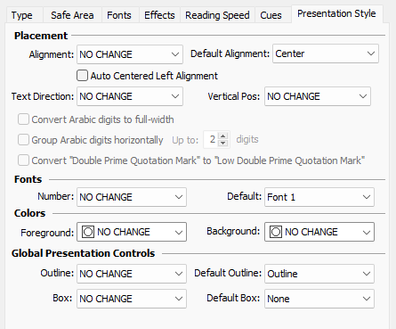Open the Effects tab
This screenshot has height=329, width=396.
[x=159, y=15]
